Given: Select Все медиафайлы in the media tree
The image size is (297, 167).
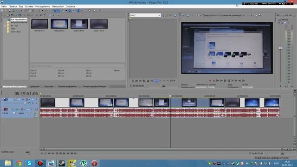Looking at the screenshot, I should point(19,19).
